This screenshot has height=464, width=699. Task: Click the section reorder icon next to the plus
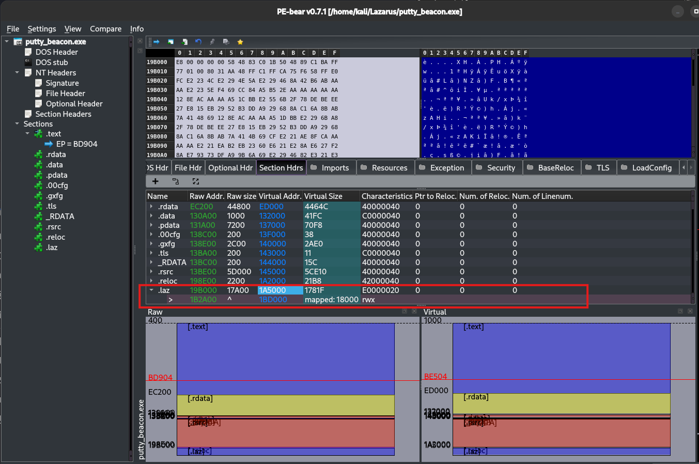pyautogui.click(x=176, y=181)
